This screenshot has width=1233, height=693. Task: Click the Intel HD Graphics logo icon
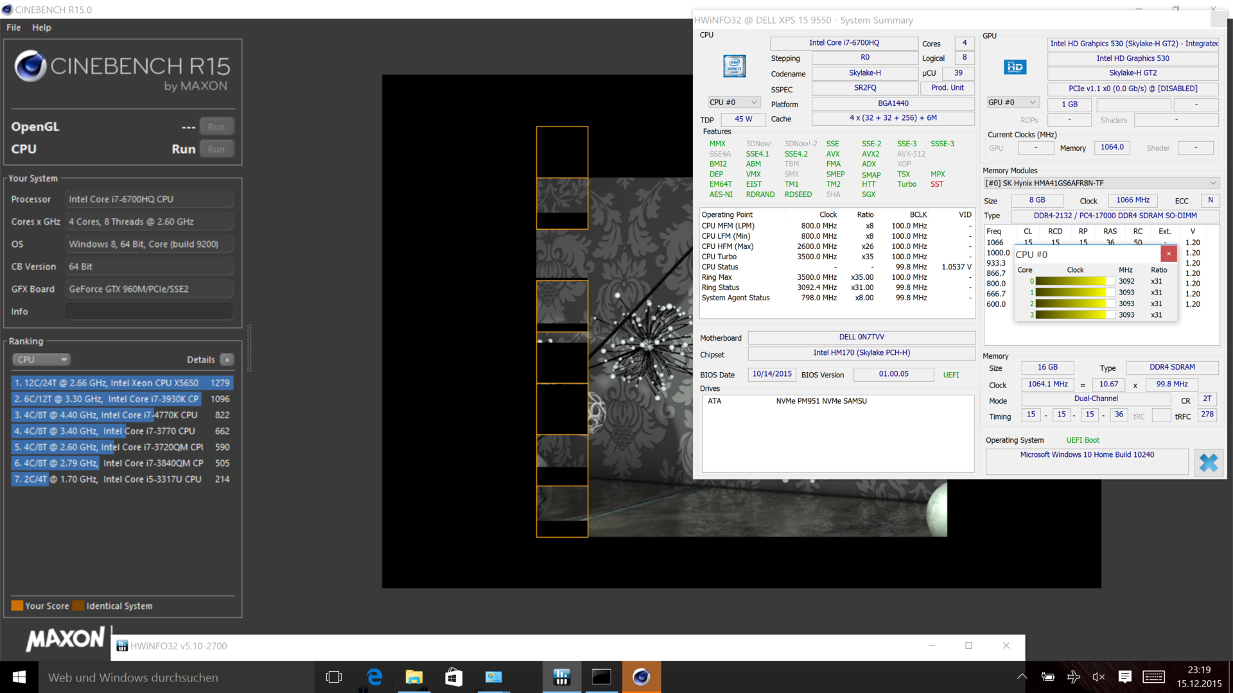[x=1015, y=67]
